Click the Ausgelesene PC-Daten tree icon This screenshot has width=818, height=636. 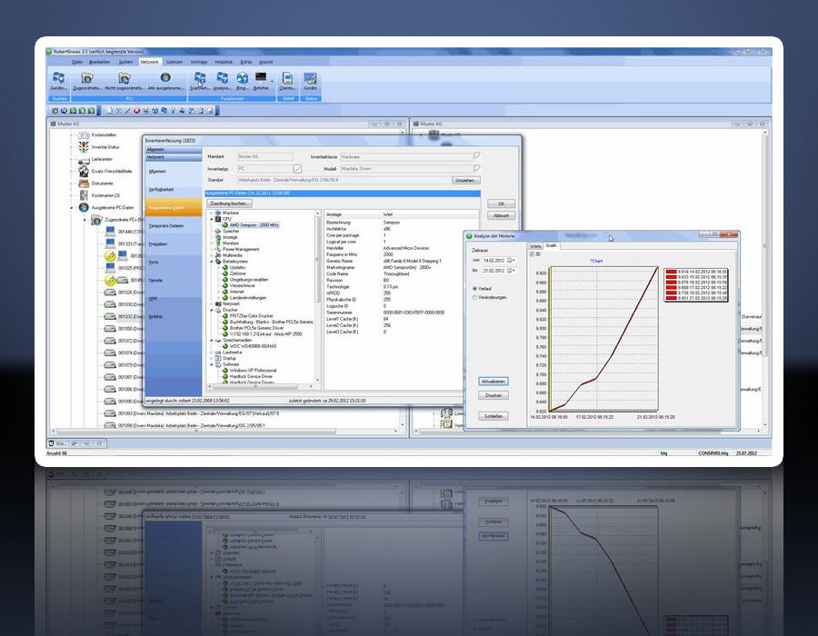(84, 207)
